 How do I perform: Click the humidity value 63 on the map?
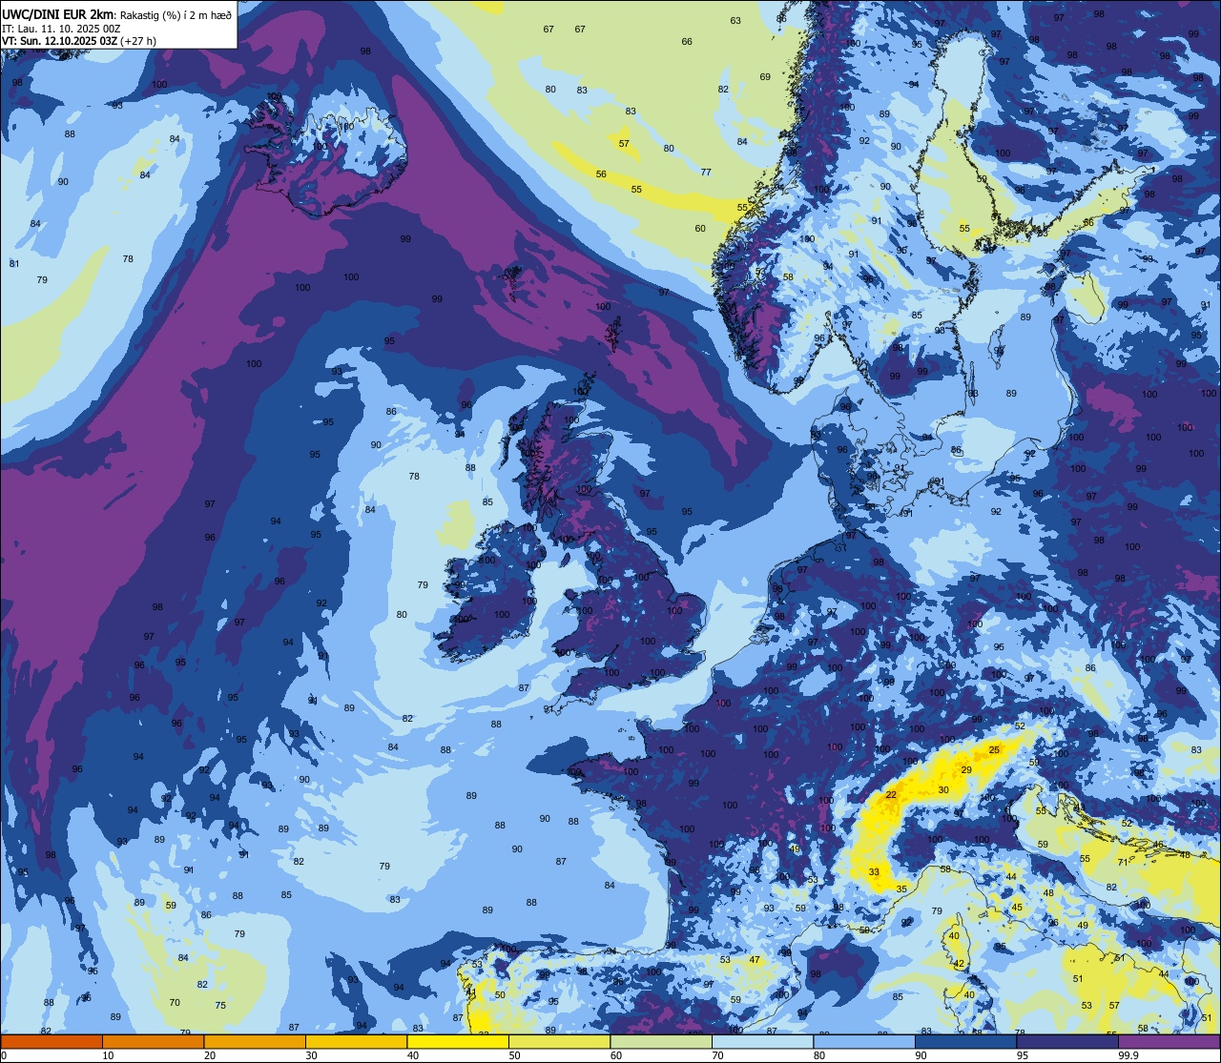click(735, 21)
